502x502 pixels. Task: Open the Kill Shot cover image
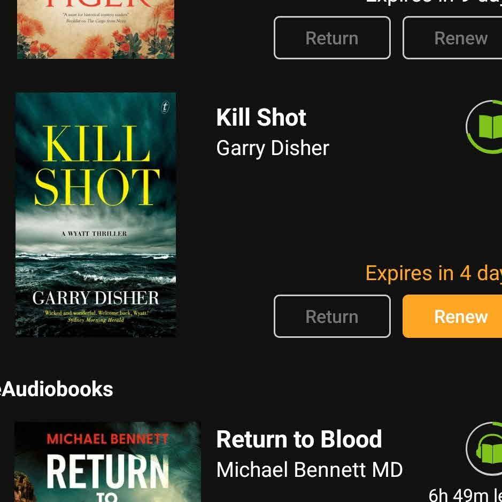(x=96, y=214)
